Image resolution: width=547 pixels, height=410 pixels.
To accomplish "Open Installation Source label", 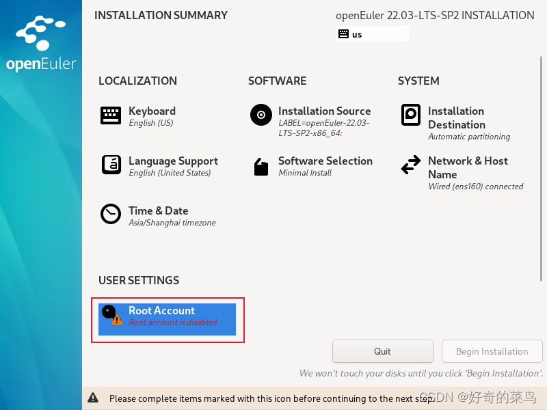I will tap(324, 111).
